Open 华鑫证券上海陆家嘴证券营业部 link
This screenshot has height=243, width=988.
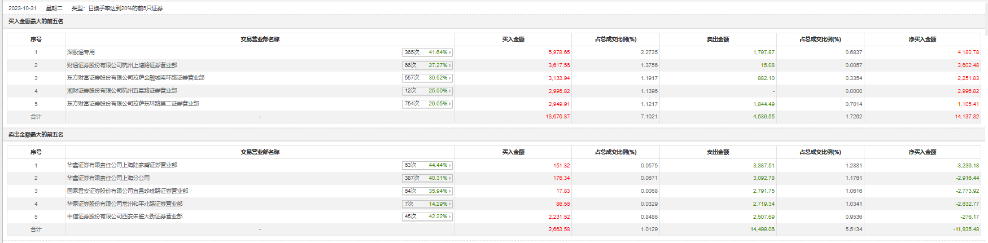[122, 165]
